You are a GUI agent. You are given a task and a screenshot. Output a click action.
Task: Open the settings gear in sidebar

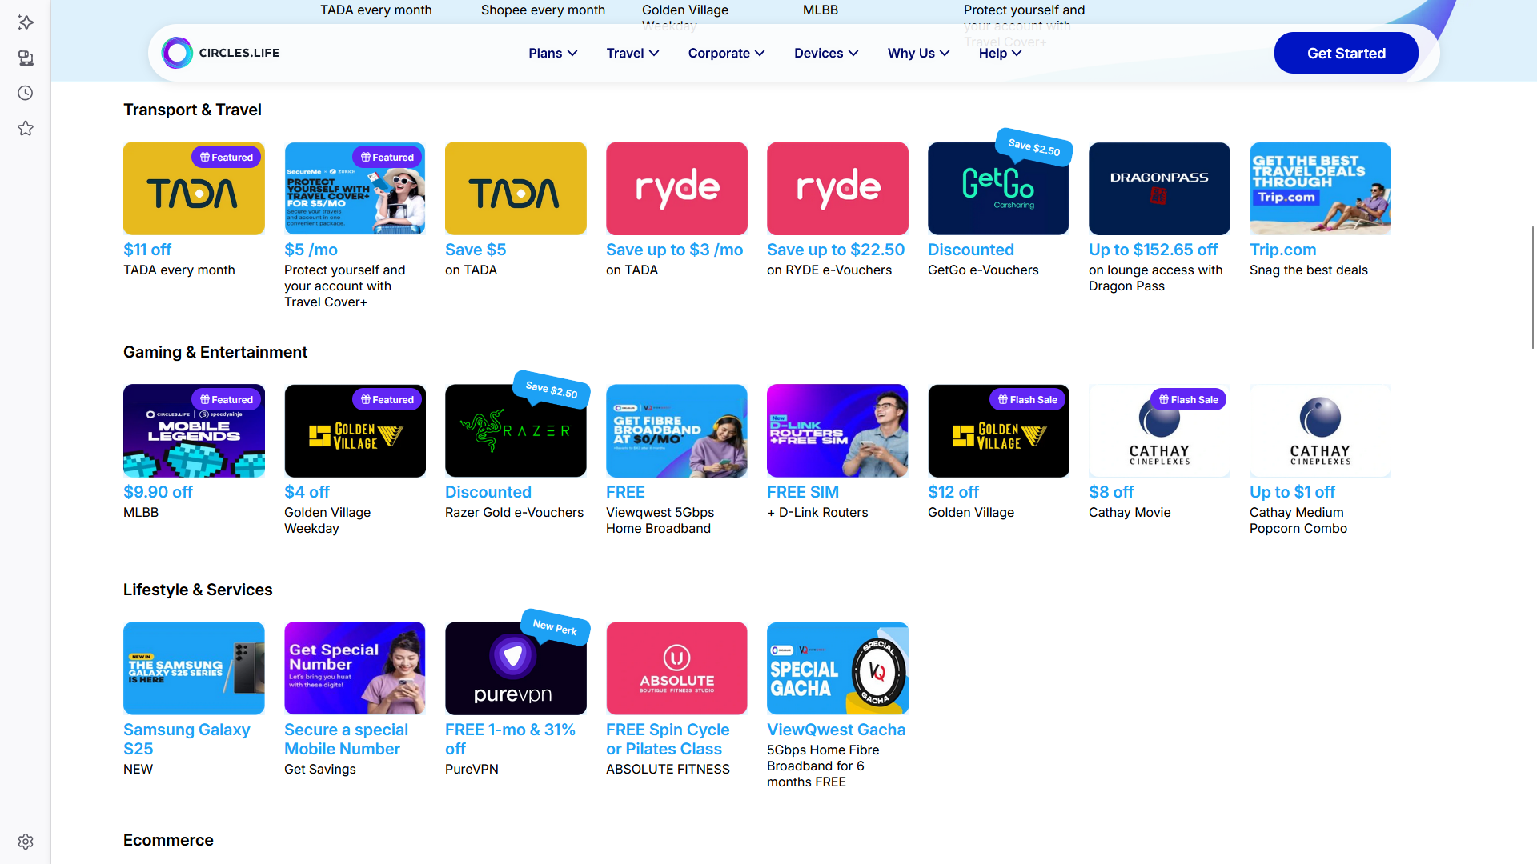click(26, 842)
